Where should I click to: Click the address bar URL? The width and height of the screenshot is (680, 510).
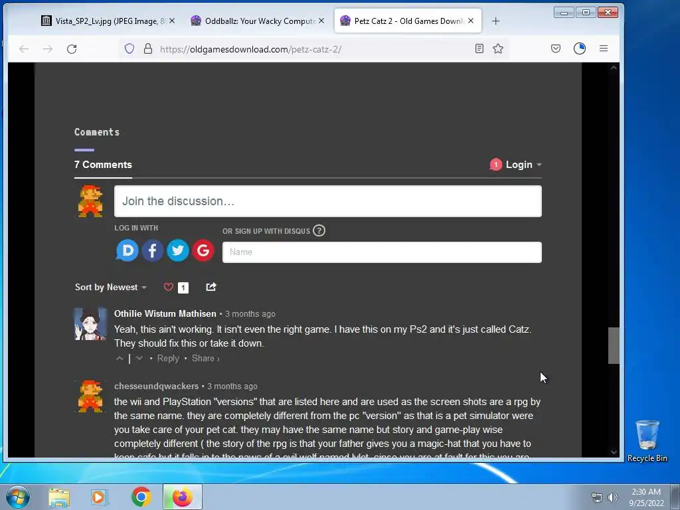click(x=250, y=49)
